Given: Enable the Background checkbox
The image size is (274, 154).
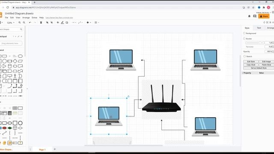Looking at the screenshot, I should [x=244, y=33].
